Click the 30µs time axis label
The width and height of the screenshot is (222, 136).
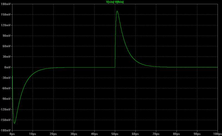(74, 134)
